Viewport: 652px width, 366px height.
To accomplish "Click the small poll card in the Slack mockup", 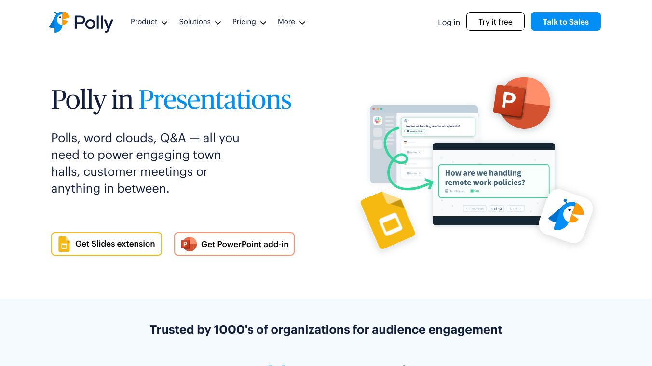I will (438, 127).
